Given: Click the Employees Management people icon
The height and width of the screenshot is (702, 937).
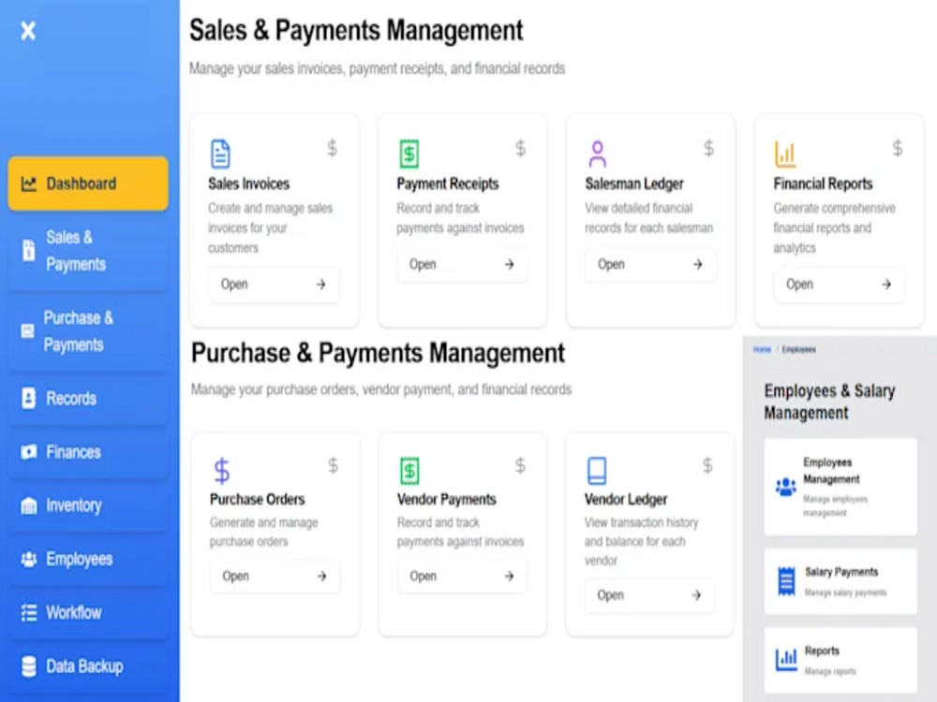Looking at the screenshot, I should click(786, 487).
